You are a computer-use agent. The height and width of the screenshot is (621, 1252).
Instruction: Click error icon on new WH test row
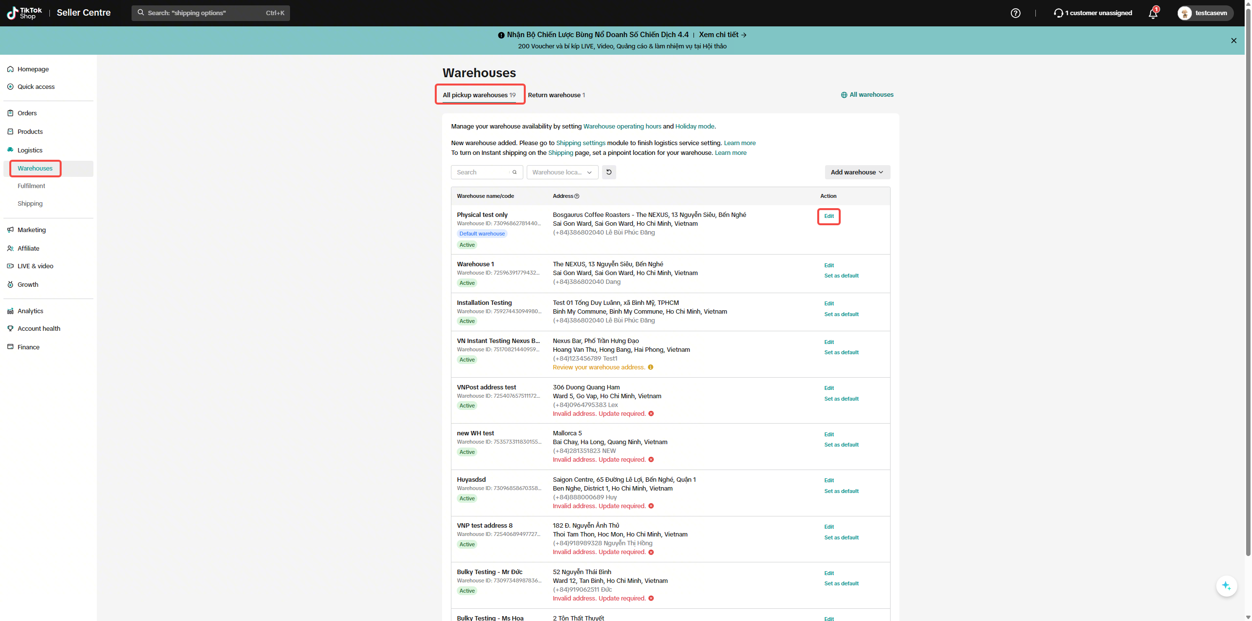click(x=651, y=460)
